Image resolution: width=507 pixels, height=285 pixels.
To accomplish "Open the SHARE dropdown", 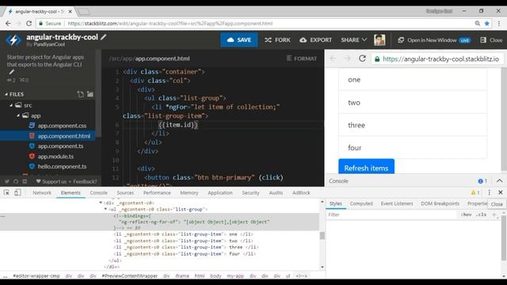I will tap(354, 40).
